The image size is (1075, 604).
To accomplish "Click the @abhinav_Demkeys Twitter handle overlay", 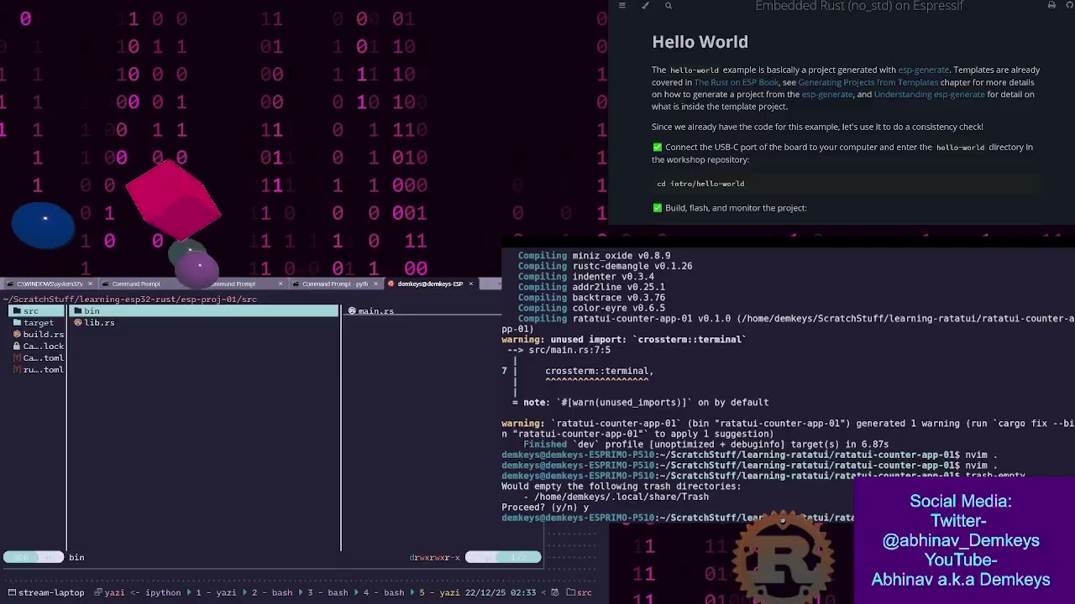I will (x=961, y=541).
